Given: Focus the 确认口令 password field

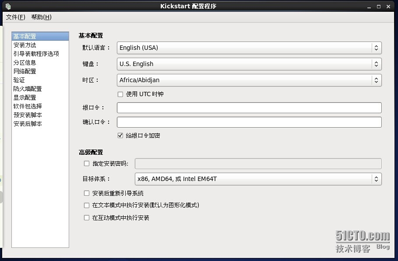Looking at the screenshot, I should tap(249, 122).
